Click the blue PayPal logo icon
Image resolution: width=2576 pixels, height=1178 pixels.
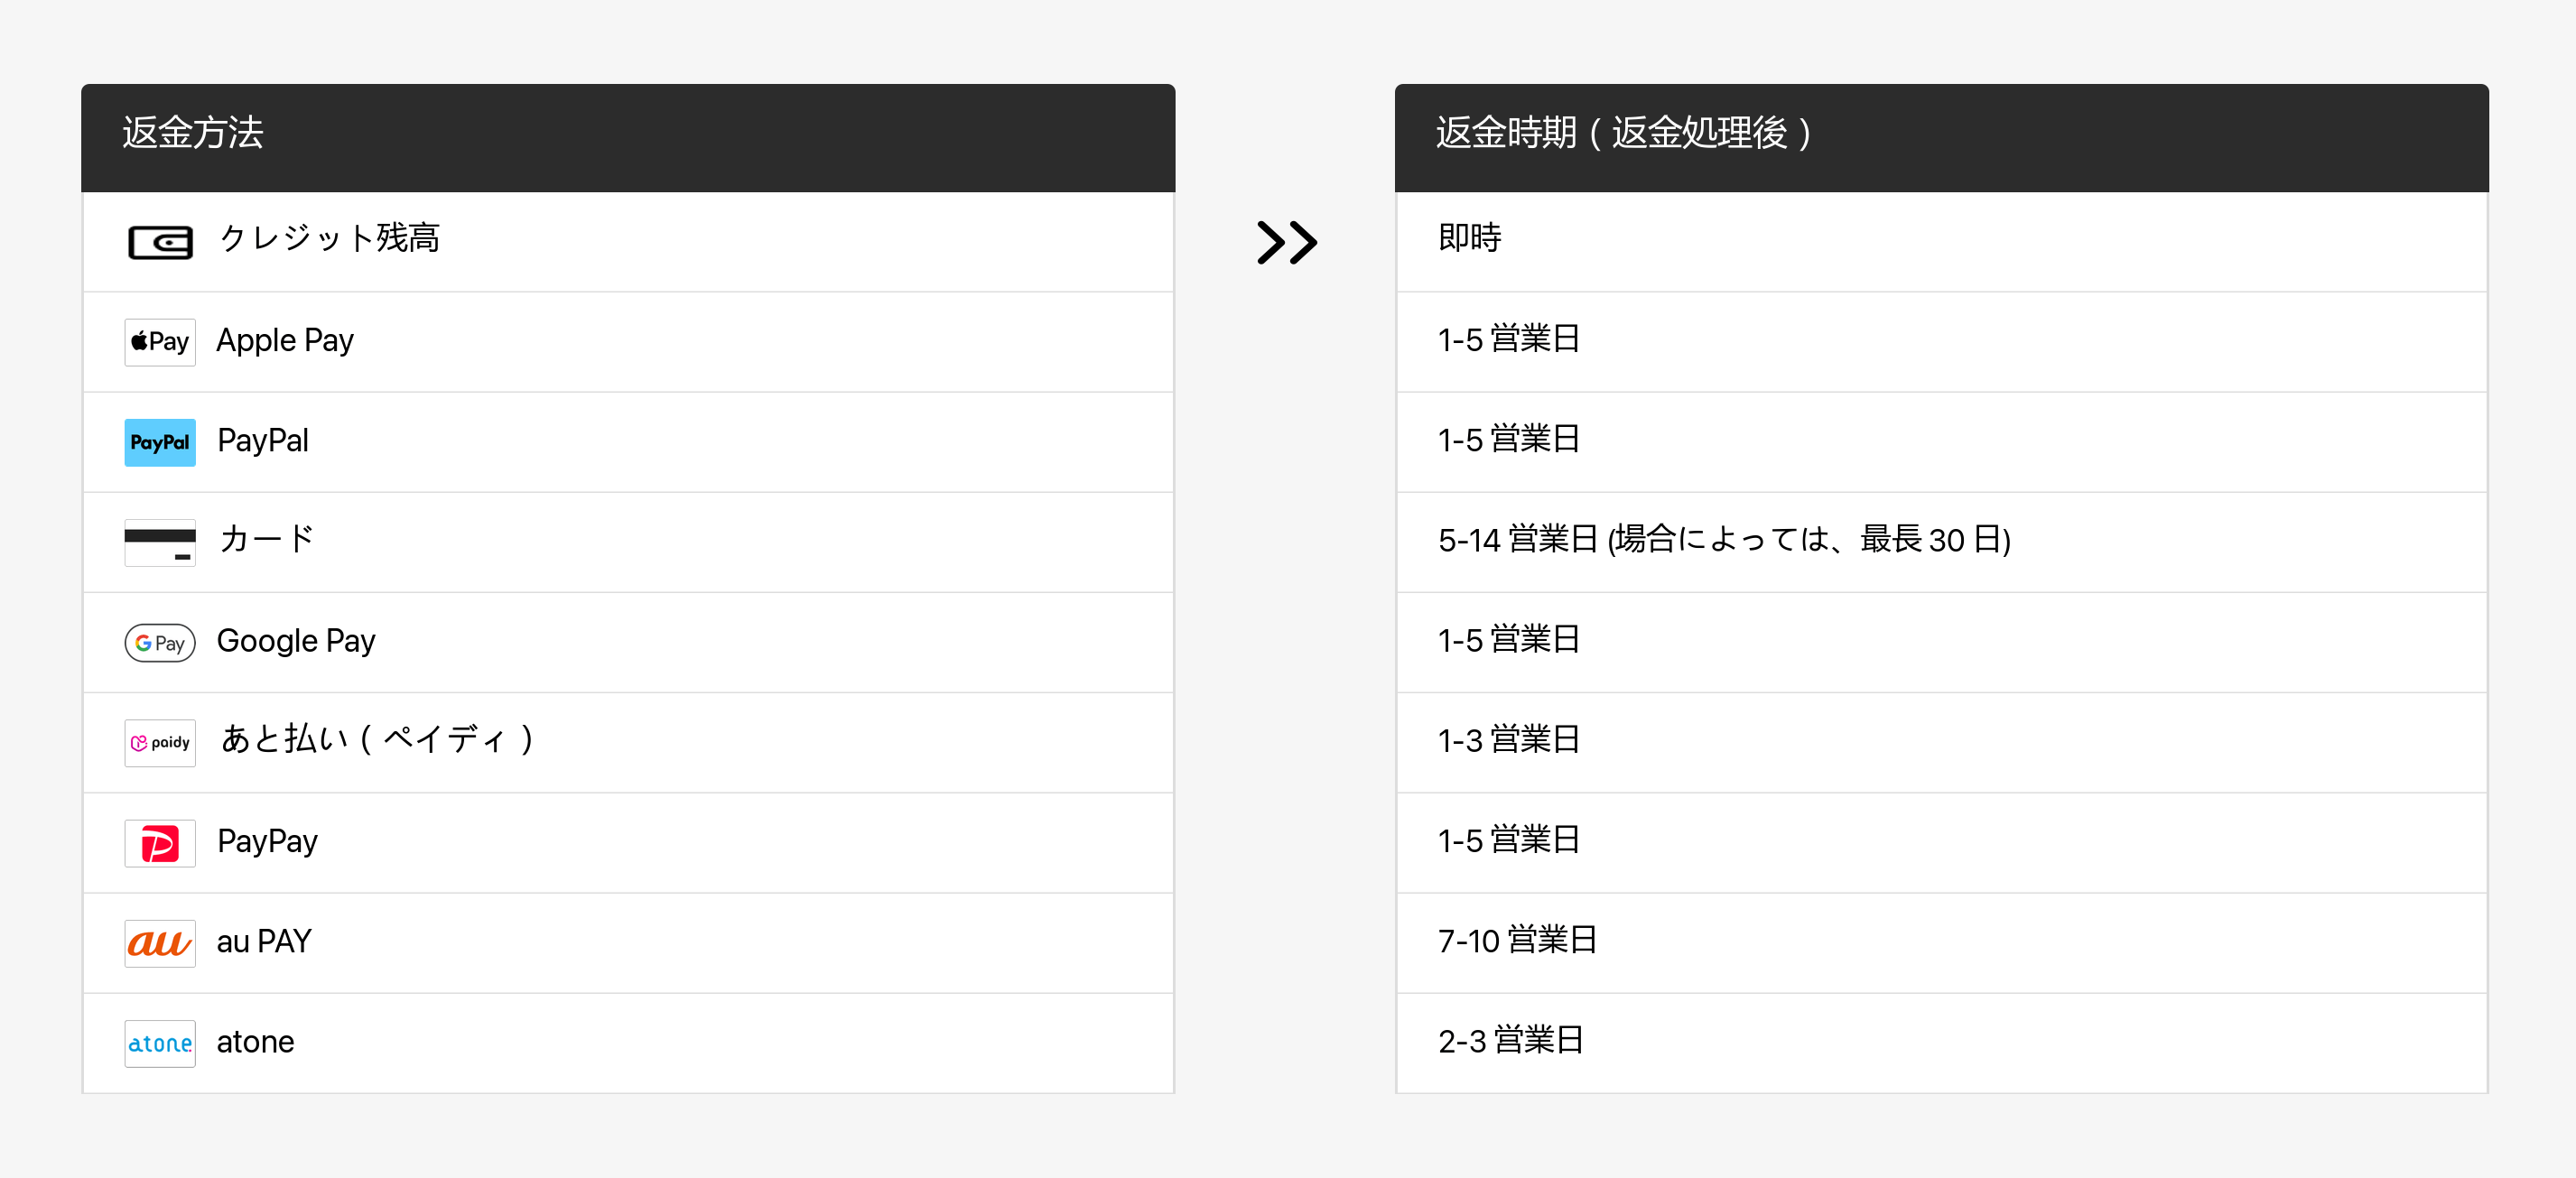coord(160,442)
